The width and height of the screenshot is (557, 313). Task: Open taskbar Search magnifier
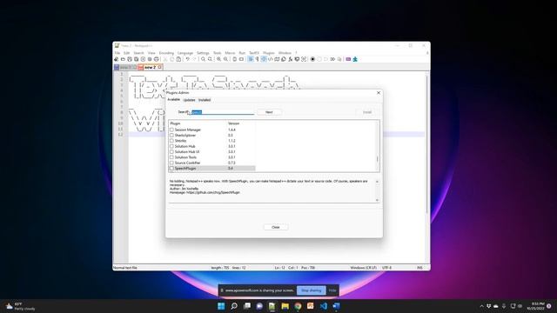coord(234,306)
